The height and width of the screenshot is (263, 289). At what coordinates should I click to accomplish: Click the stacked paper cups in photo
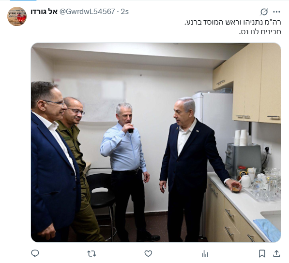(241, 138)
